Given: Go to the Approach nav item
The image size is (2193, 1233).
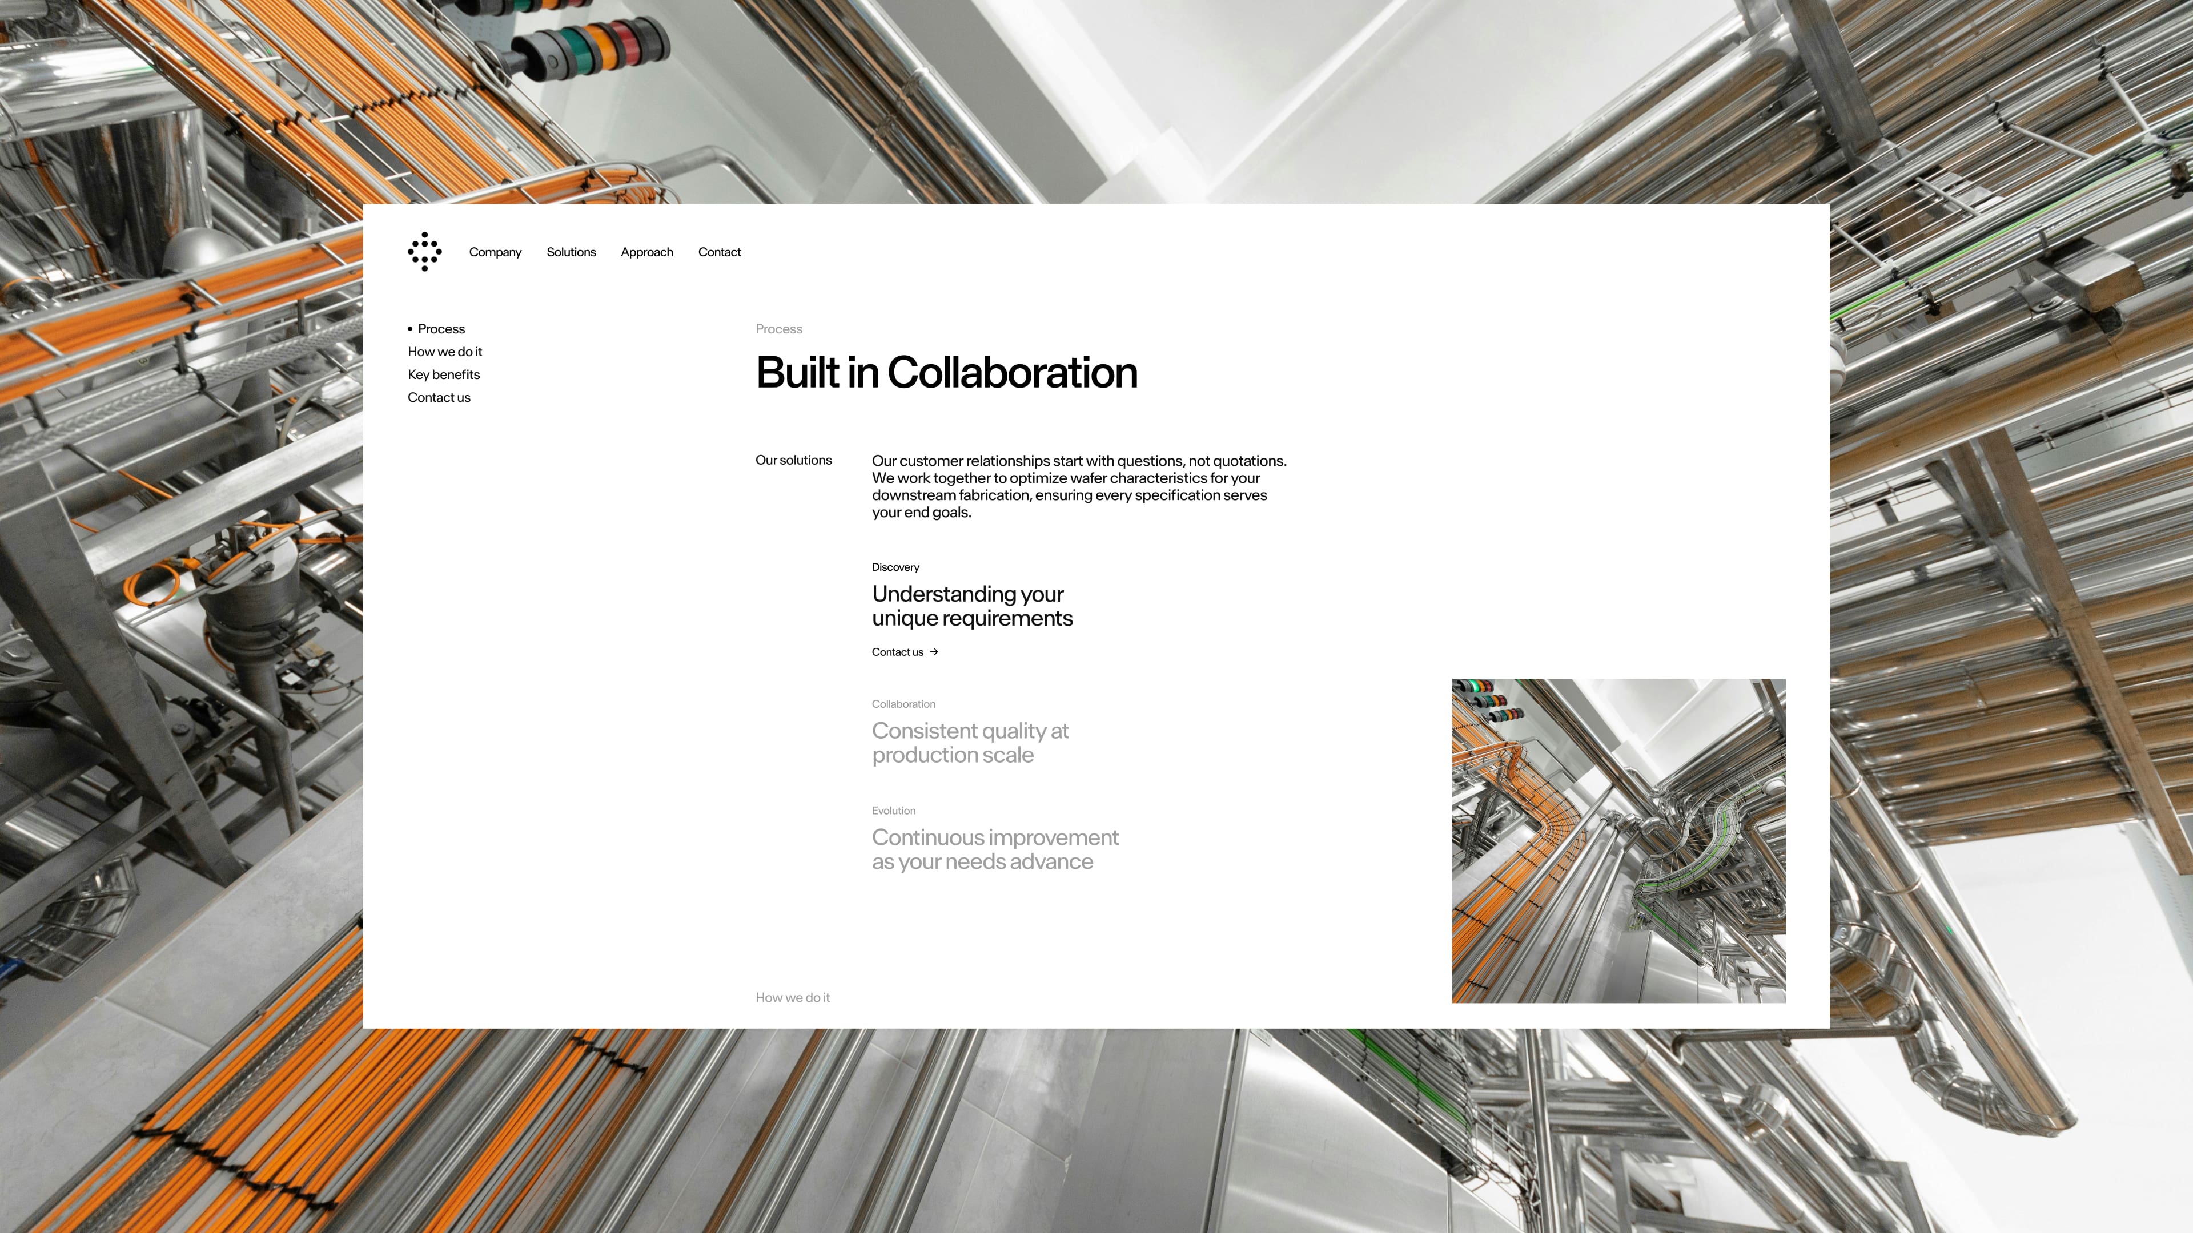Looking at the screenshot, I should coord(646,252).
